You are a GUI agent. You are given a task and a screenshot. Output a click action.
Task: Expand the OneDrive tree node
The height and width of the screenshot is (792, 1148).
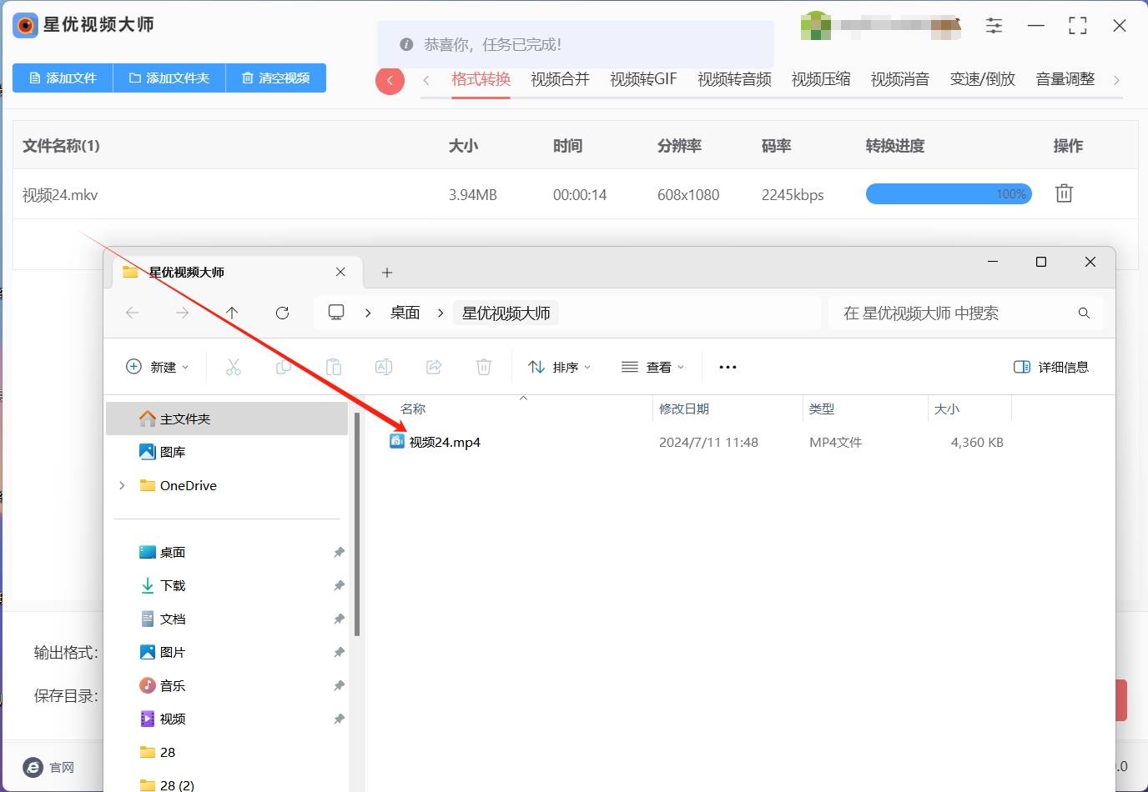[x=123, y=485]
